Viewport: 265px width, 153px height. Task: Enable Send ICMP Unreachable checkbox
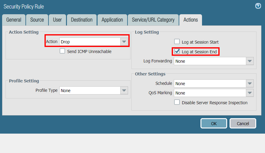click(62, 51)
